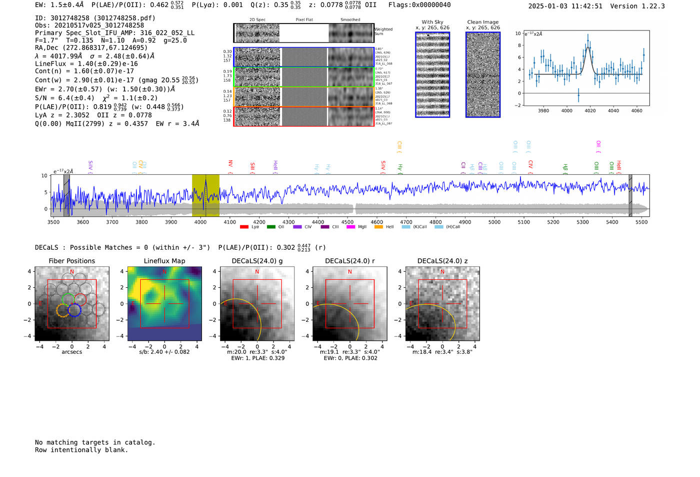This screenshot has width=700, height=477.
Task: Select the DECaLS(24.0) z image
Action: point(442,304)
